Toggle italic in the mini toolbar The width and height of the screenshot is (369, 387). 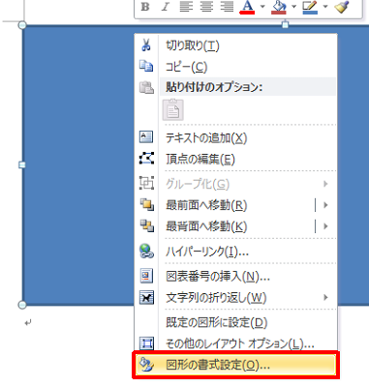click(x=166, y=7)
